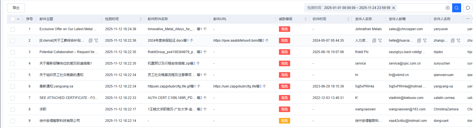Sort by 威胁等级 column
Image resolution: width=476 pixels, height=128 pixels.
pyautogui.click(x=305, y=19)
